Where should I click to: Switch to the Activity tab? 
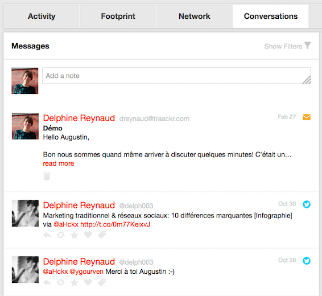point(42,17)
